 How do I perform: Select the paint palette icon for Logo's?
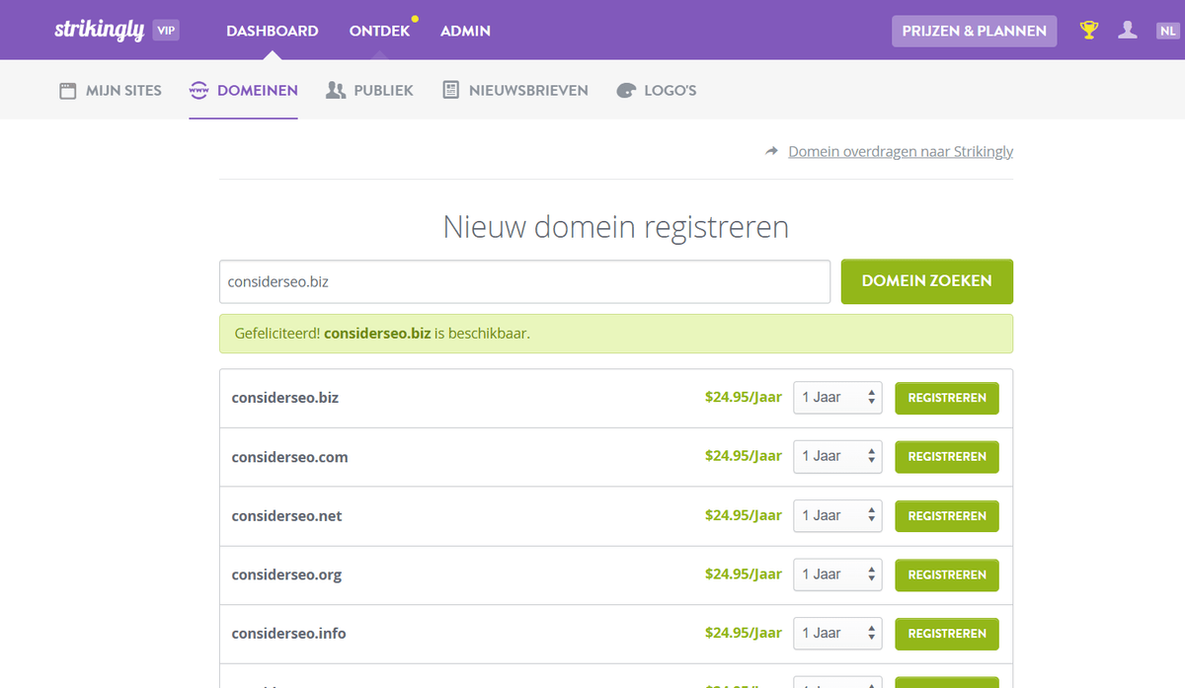pos(625,89)
